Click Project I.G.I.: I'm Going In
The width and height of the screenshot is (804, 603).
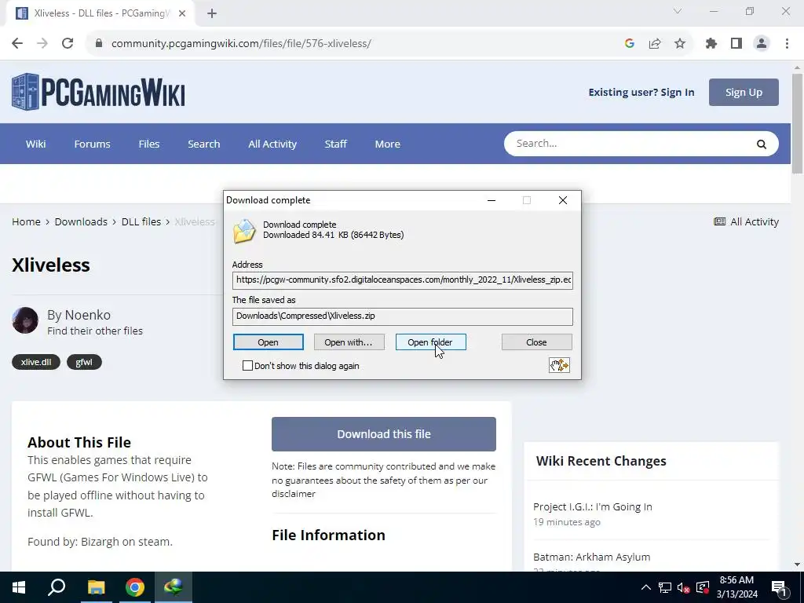pos(593,506)
